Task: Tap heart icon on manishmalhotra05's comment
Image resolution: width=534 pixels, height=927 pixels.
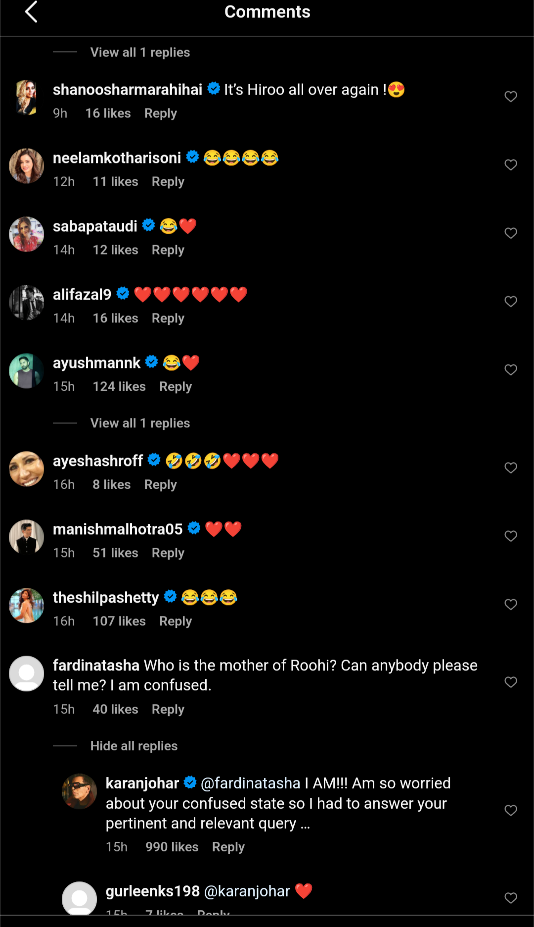Action: (511, 536)
